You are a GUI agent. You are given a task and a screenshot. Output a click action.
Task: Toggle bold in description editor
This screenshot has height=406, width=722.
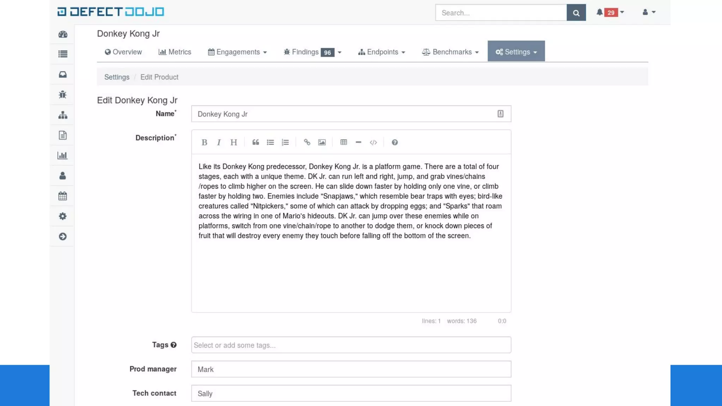[204, 142]
